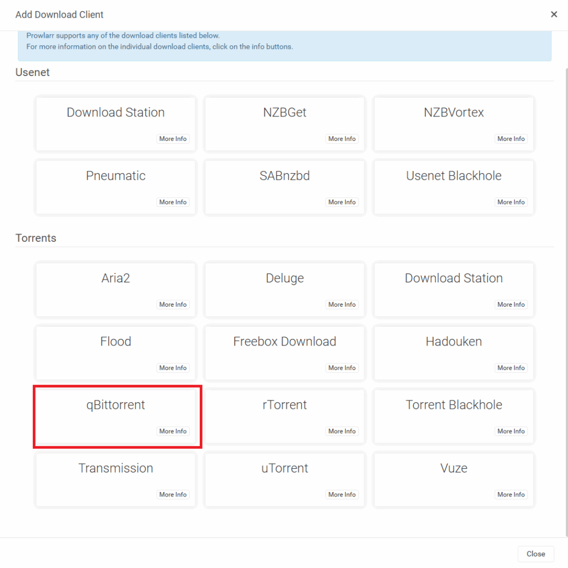Open More Info for Vuze

(511, 495)
